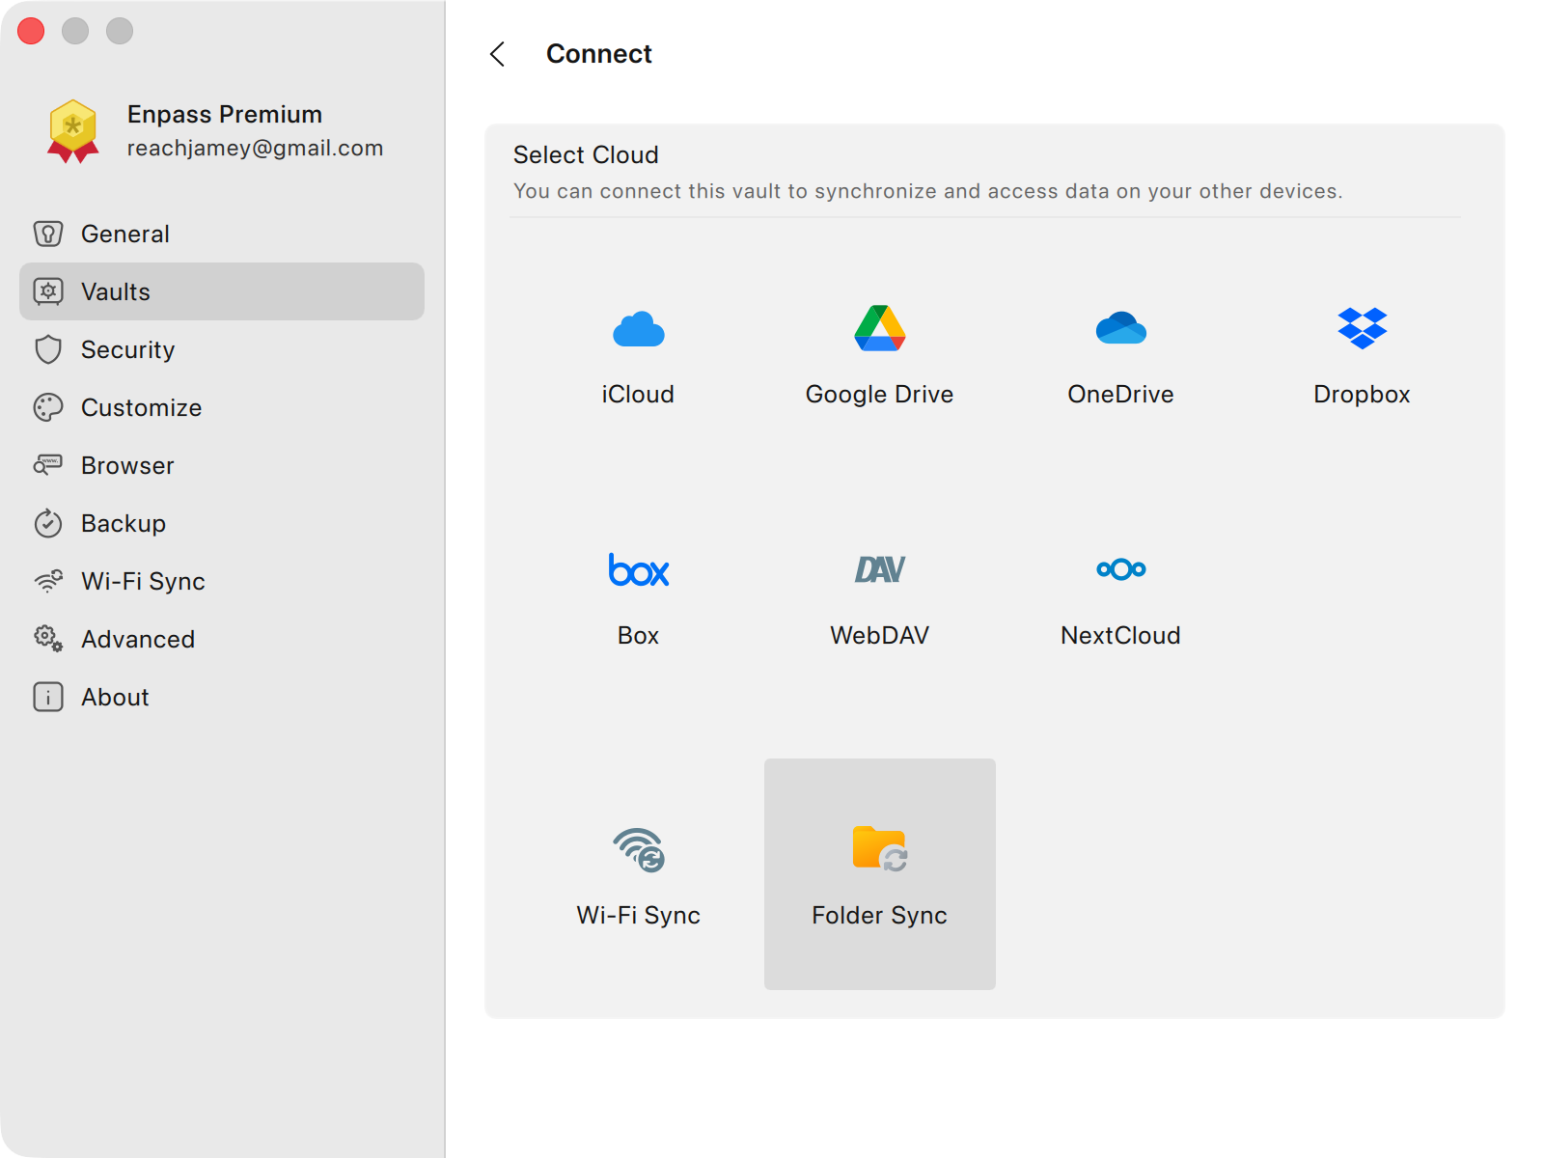1544x1158 pixels.
Task: Click the About info icon
Action: click(x=48, y=697)
